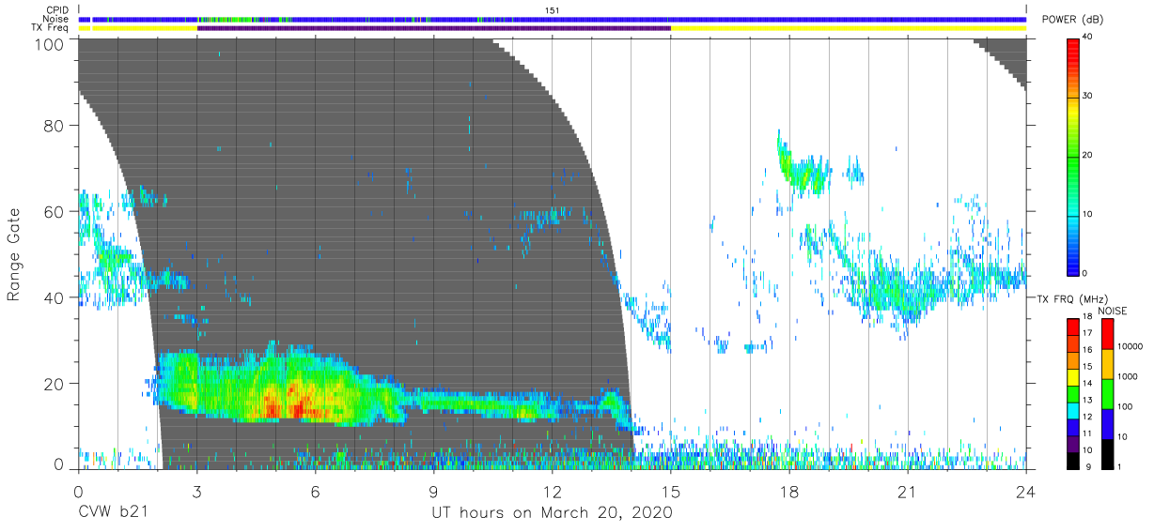Click the TX FRQ (MHz) colorbar
This screenshot has width=1154, height=532.
coord(1073,393)
